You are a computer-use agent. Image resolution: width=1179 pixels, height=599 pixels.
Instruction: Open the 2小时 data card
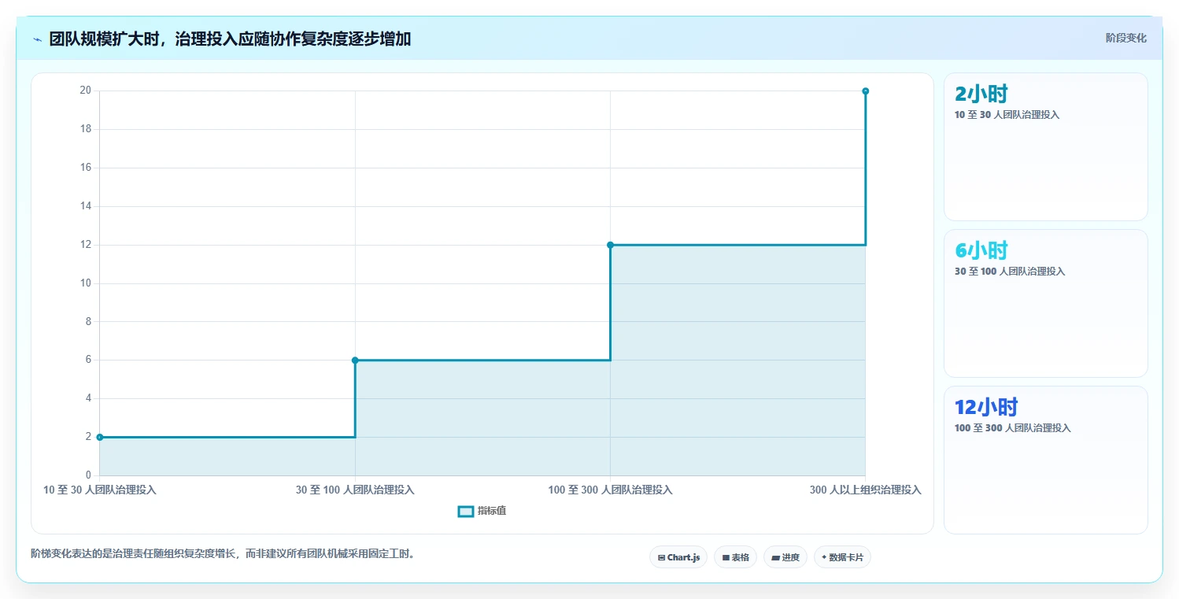coord(1045,146)
